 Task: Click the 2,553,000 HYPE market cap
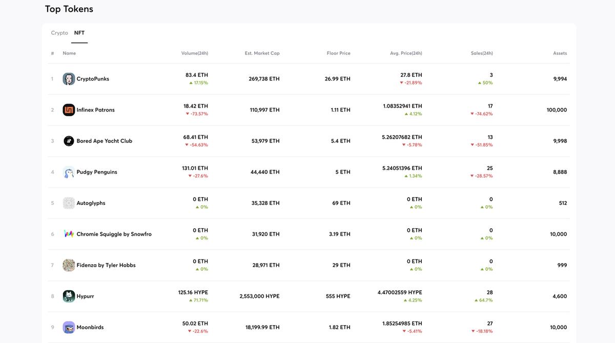(259, 296)
